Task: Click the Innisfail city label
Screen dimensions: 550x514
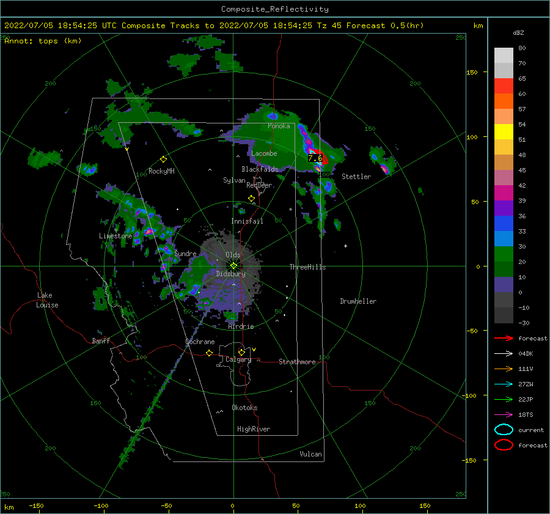Action: pos(247,221)
